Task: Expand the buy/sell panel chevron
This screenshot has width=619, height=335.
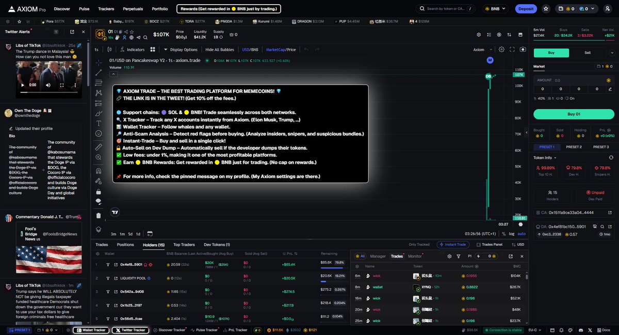Action: pos(611,53)
